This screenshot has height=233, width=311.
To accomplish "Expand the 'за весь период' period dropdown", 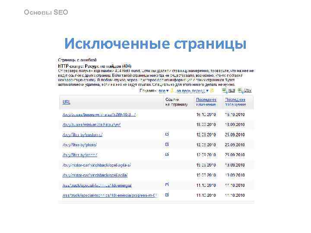I will pos(192,91).
